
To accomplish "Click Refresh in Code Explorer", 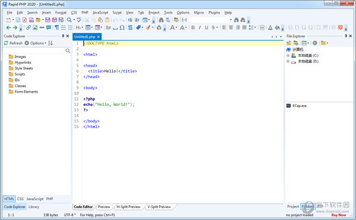I will (x=14, y=43).
